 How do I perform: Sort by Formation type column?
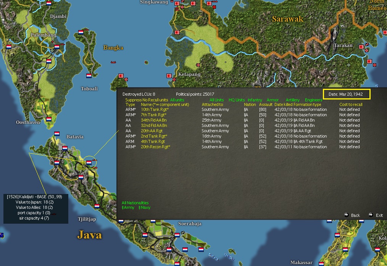pyautogui.click(x=307, y=104)
